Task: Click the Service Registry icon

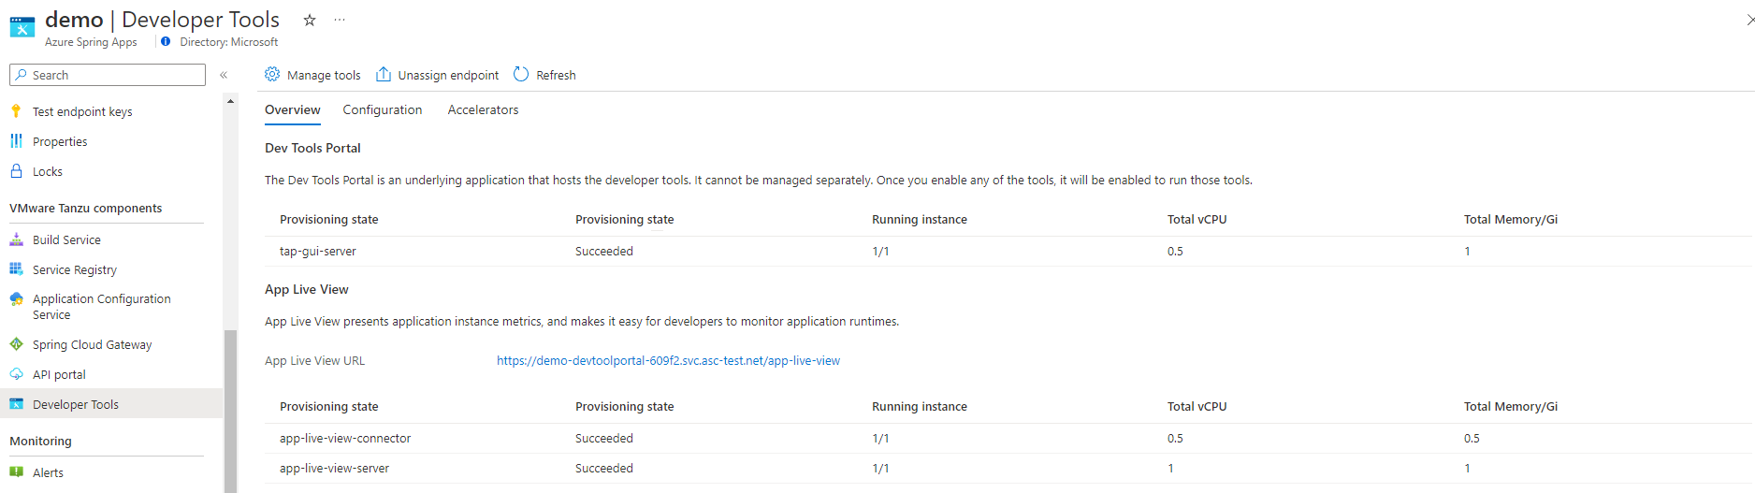Action: click(16, 269)
